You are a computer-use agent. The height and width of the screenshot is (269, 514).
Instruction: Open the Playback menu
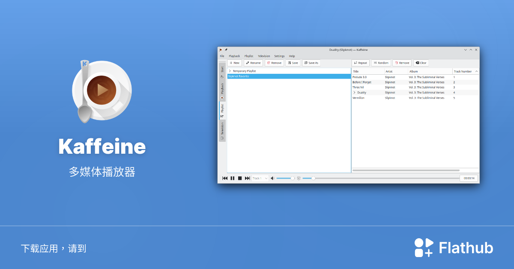(234, 56)
